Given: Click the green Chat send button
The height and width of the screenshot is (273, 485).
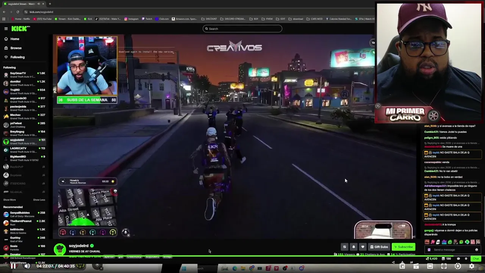Looking at the screenshot, I should click(476, 259).
